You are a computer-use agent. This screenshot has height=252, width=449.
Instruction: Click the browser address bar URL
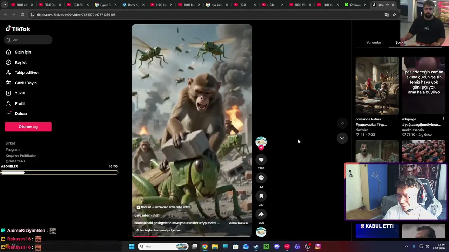click(x=76, y=15)
